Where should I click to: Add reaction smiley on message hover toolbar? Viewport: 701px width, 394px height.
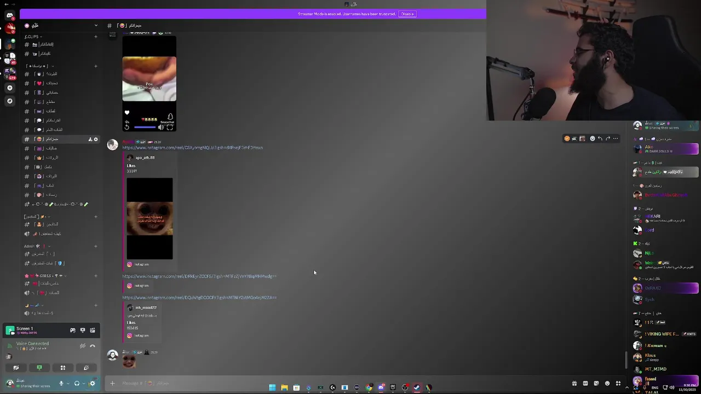coord(592,138)
